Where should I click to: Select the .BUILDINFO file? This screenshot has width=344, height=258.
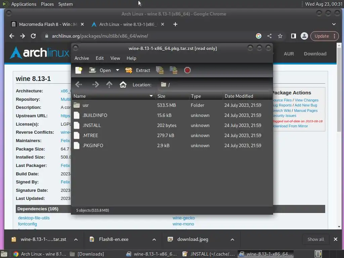pyautogui.click(x=172, y=116)
